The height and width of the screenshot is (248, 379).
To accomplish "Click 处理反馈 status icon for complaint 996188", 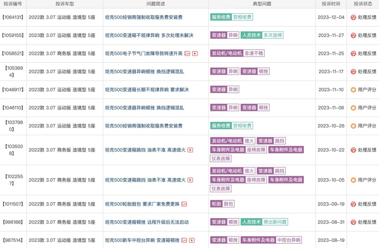I will click(x=353, y=222).
